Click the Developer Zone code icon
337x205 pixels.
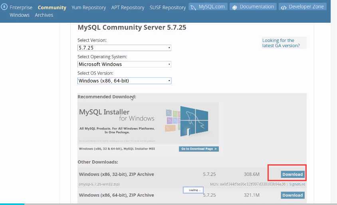tap(283, 8)
